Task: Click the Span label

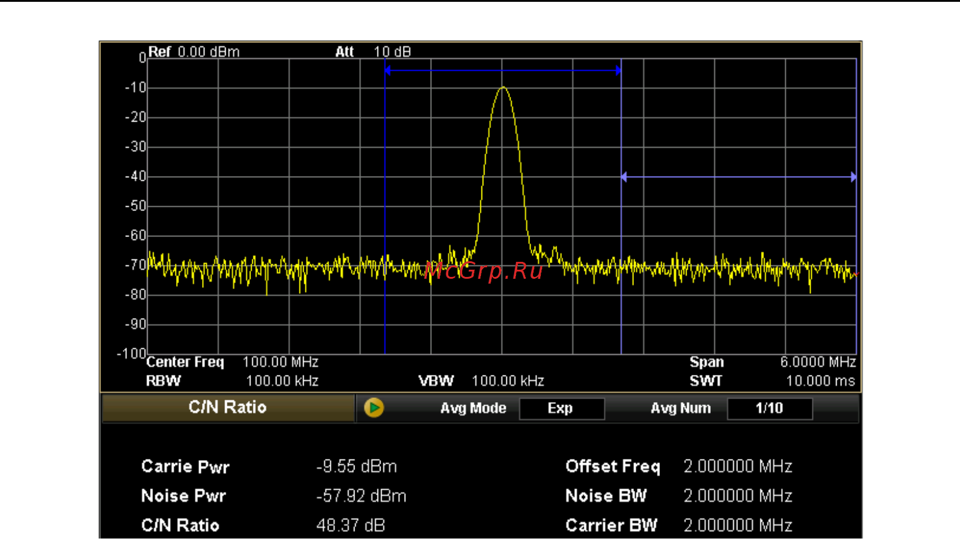Action: [707, 362]
